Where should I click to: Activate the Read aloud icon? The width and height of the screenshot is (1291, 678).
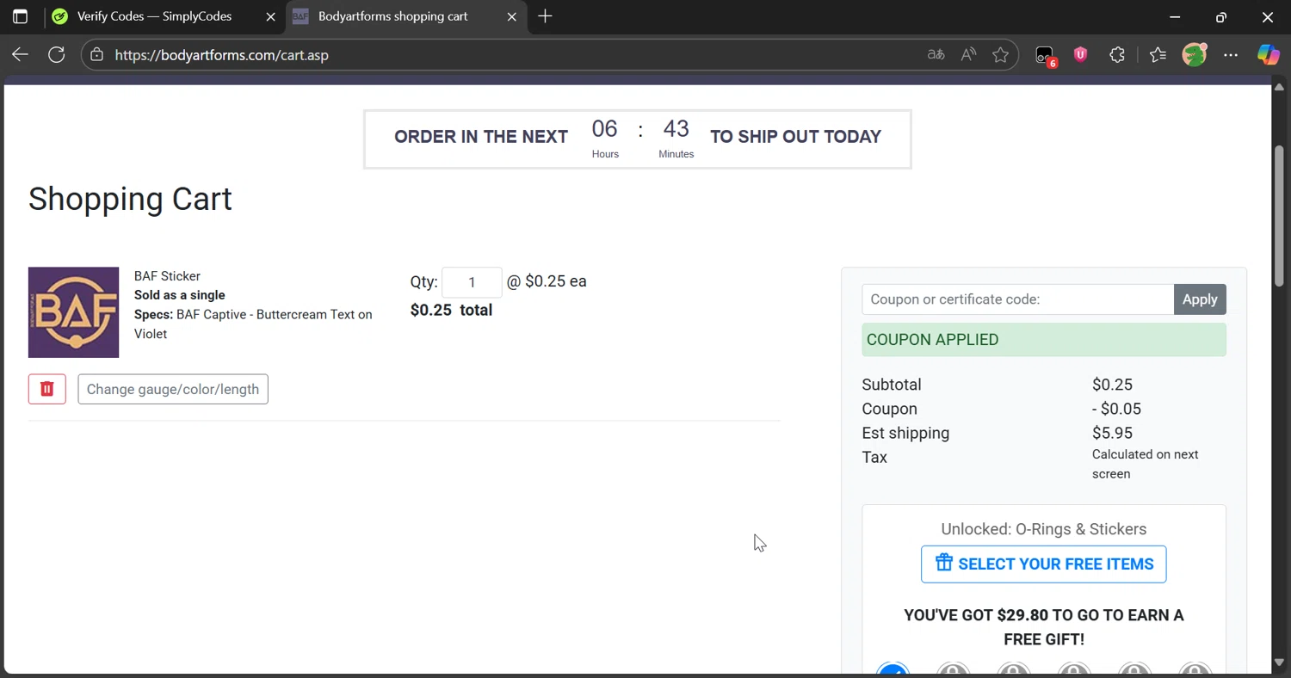click(x=968, y=55)
